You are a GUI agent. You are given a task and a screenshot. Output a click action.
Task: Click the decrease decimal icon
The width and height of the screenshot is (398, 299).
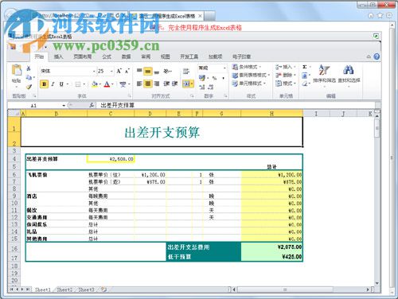point(211,87)
